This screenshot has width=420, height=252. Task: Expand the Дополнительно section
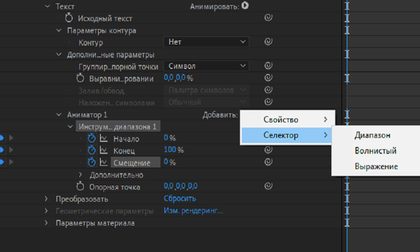pos(80,175)
